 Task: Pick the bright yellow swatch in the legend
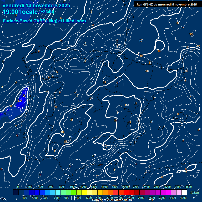[84, 192]
